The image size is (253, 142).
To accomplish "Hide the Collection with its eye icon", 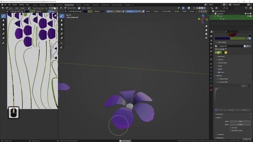I will (x=248, y=14).
